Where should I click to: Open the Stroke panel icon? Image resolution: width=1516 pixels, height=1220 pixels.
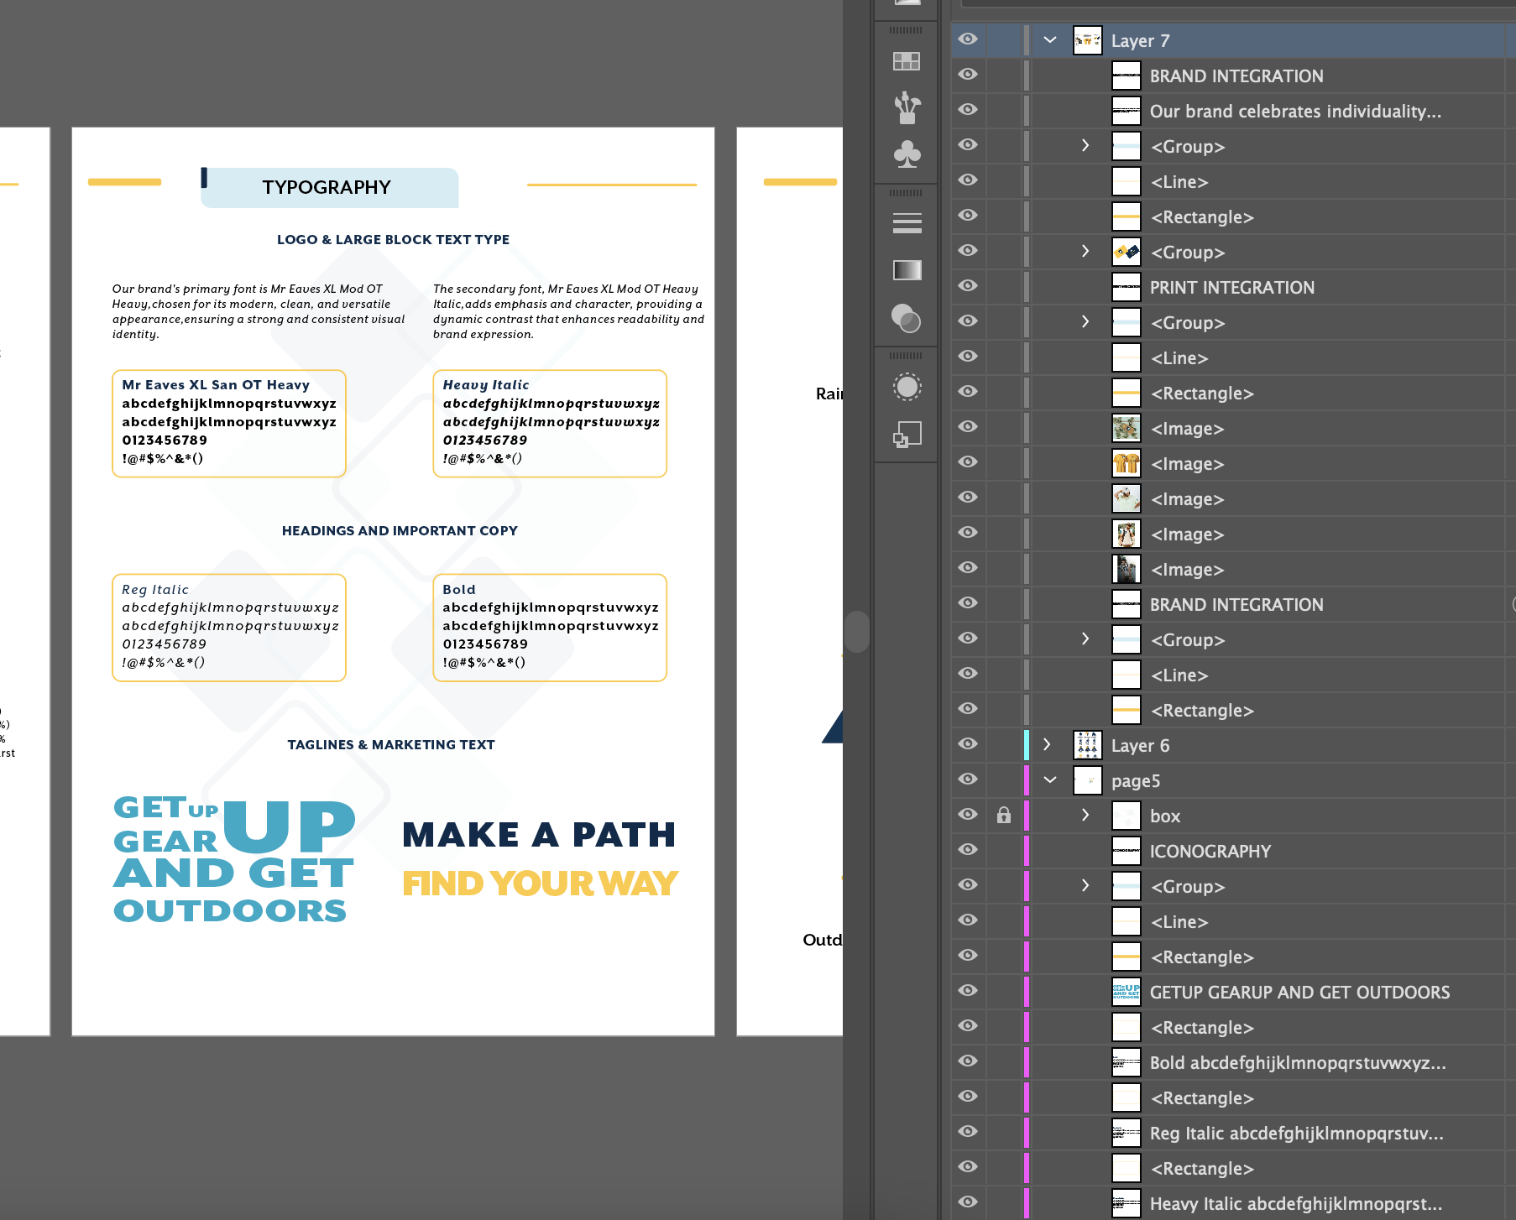(x=907, y=223)
